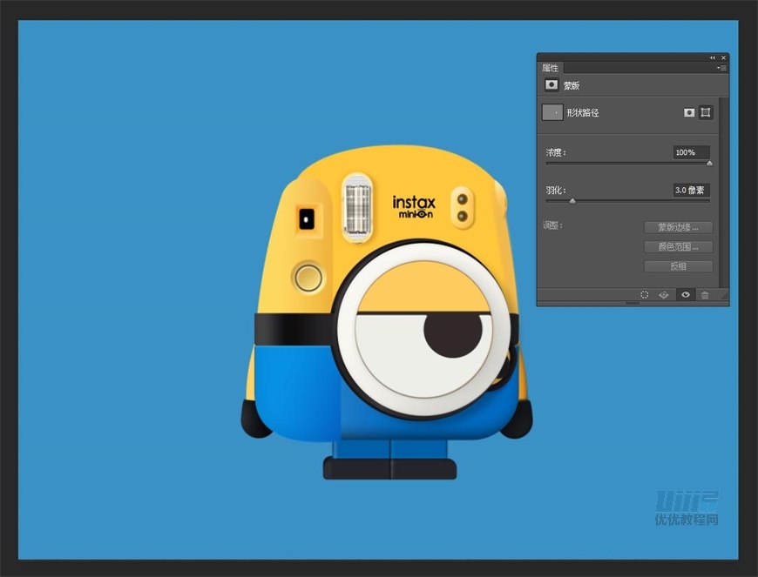758x577 pixels.
Task: Select the vector mask icon
Action: coord(706,112)
